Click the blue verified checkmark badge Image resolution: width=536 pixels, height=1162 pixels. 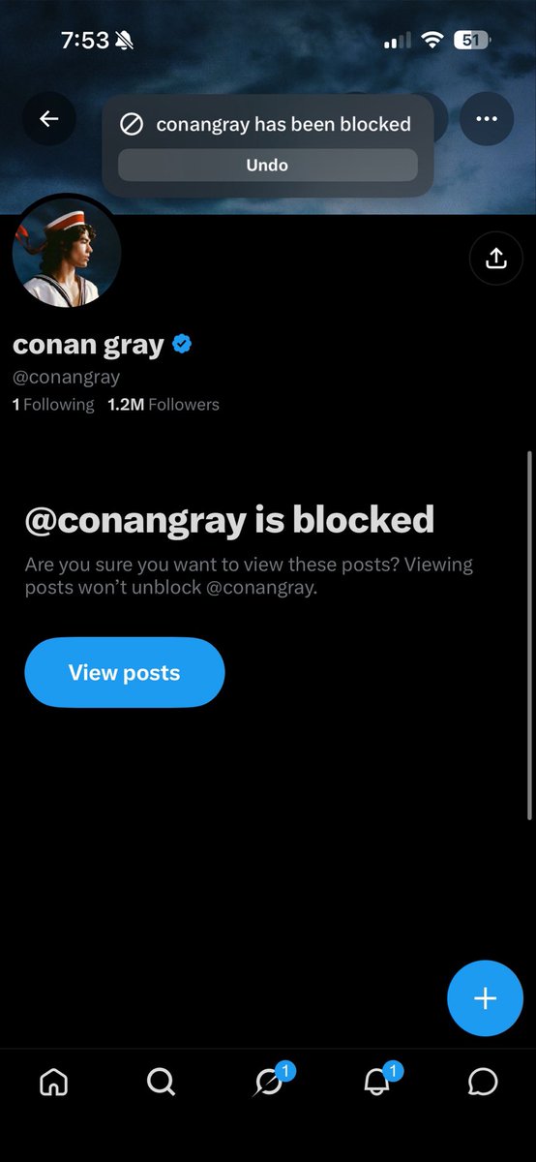[x=181, y=344]
